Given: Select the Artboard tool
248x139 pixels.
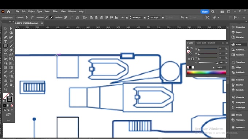Looking at the screenshot, I should (11, 81).
